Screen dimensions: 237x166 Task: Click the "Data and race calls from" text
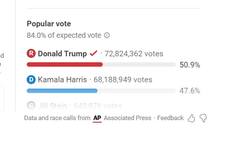point(57,118)
